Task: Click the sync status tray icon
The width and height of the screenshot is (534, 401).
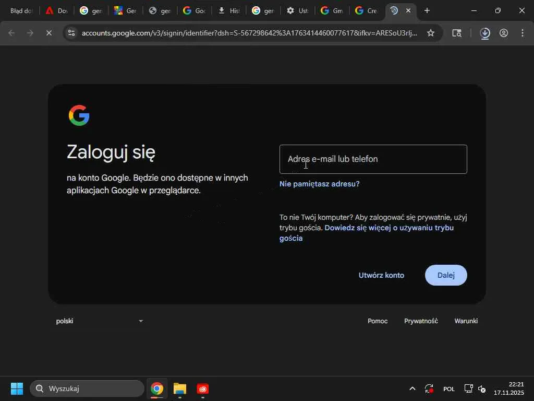Action: (429, 388)
